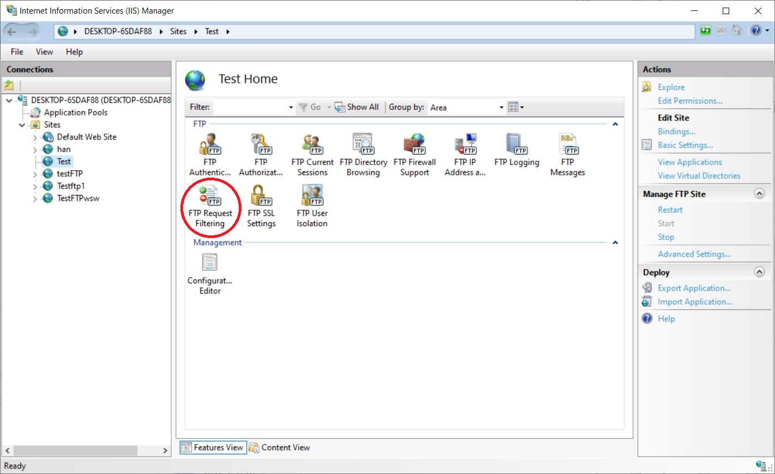Expand the han site node
This screenshot has width=775, height=474.
35,150
